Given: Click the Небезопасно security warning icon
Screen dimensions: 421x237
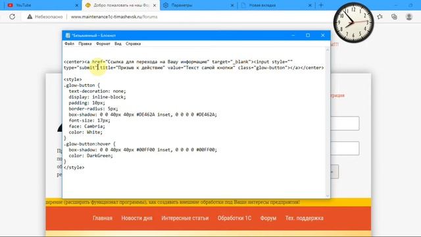Looking at the screenshot, I should (30, 16).
